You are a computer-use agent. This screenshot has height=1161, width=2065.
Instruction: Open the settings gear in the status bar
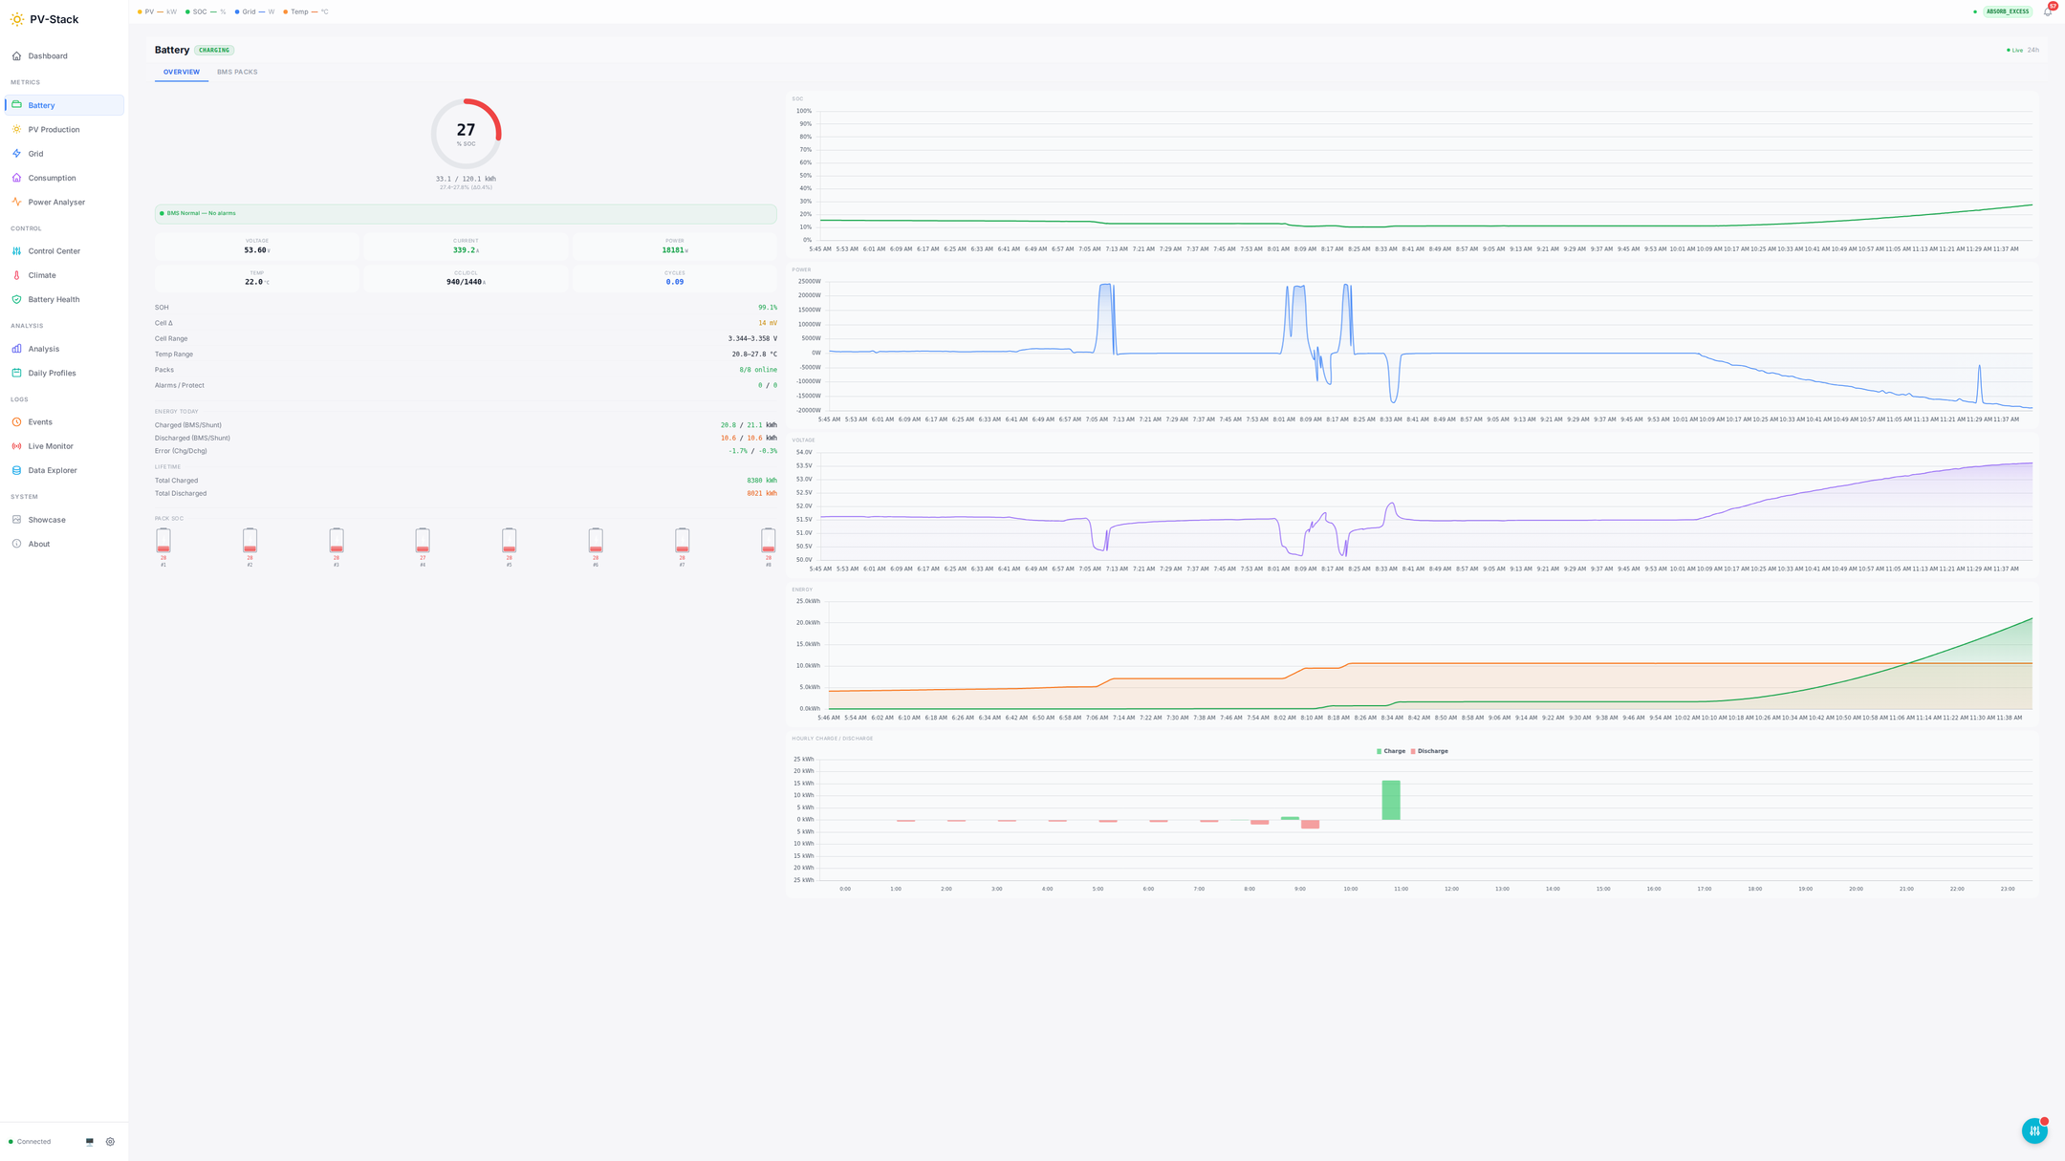tap(109, 1141)
